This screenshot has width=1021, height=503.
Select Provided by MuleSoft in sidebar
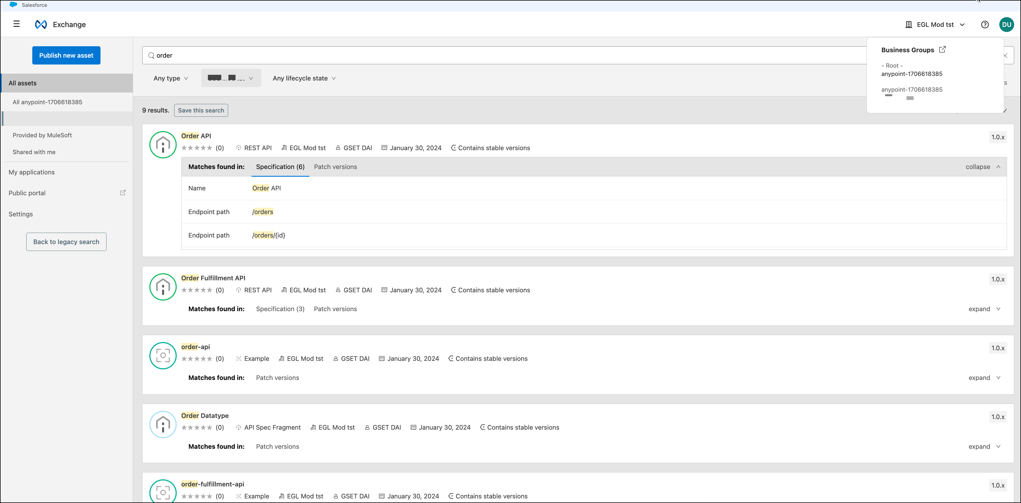(x=42, y=135)
